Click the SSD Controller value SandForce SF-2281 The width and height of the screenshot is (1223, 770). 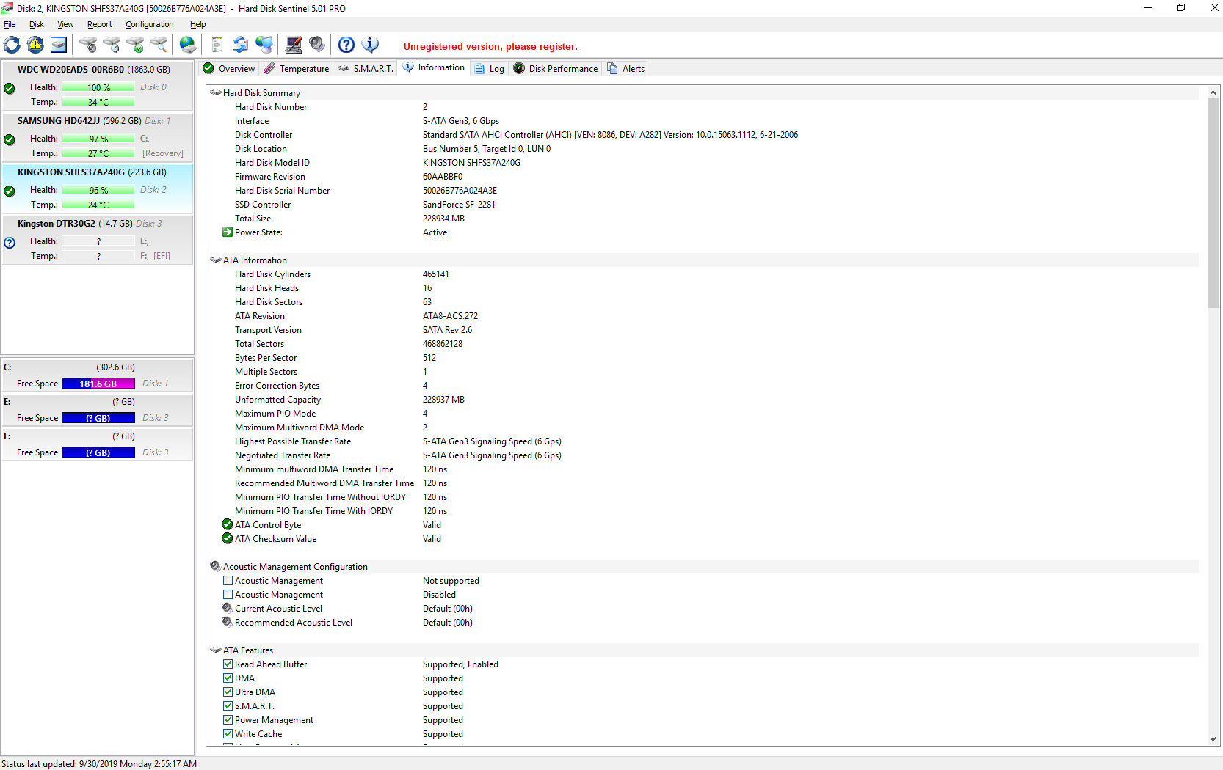(459, 205)
